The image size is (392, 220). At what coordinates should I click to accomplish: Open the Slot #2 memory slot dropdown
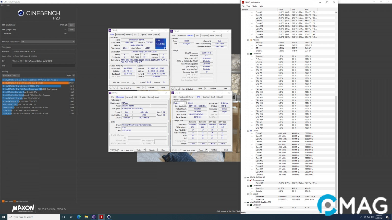(180, 103)
